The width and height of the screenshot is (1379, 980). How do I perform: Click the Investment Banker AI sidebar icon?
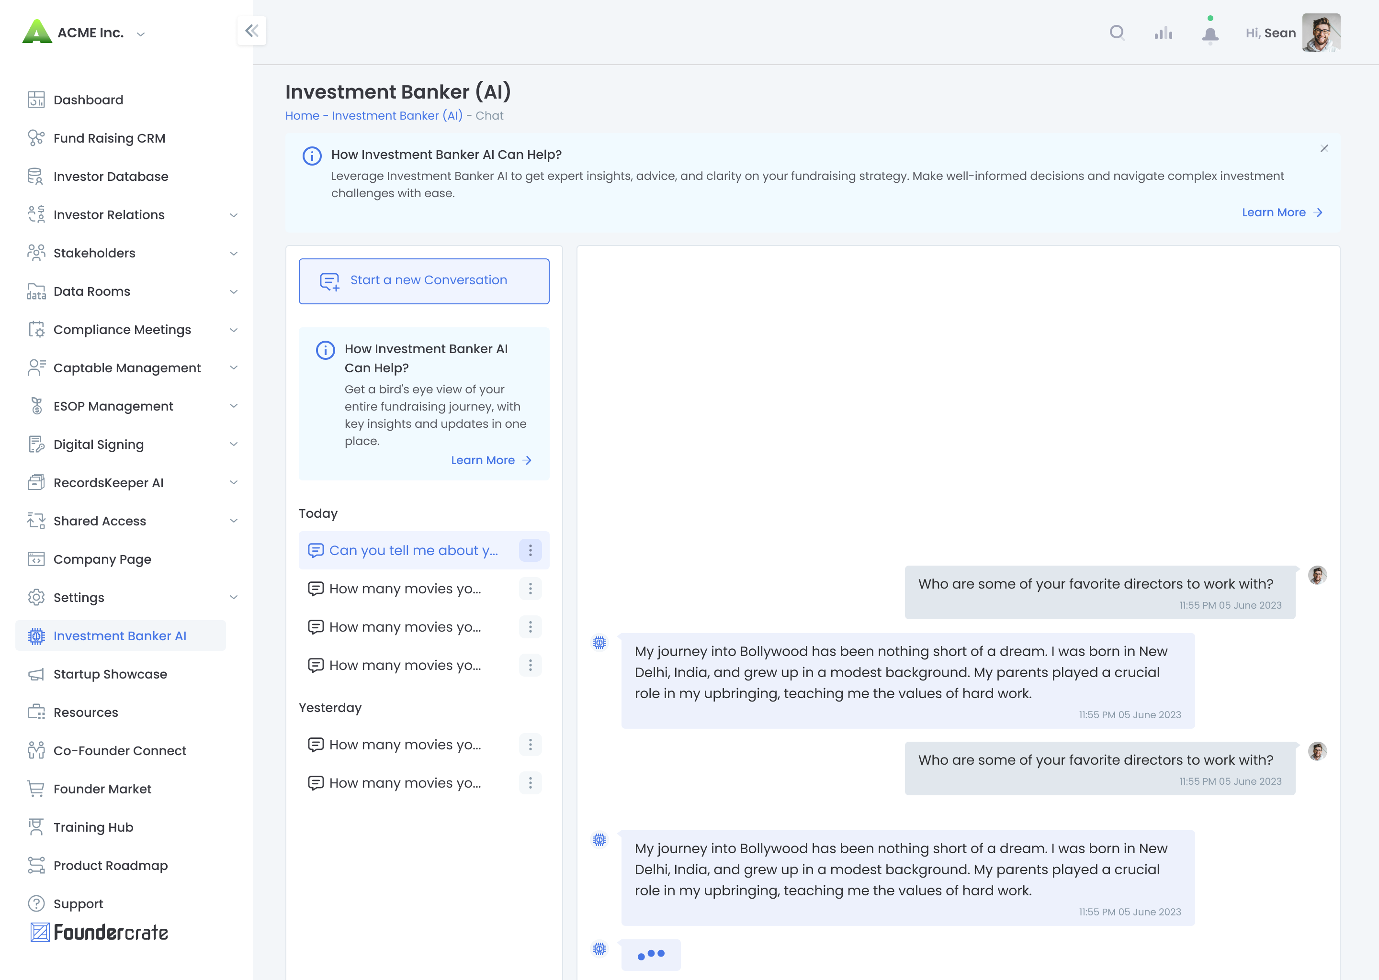(35, 635)
